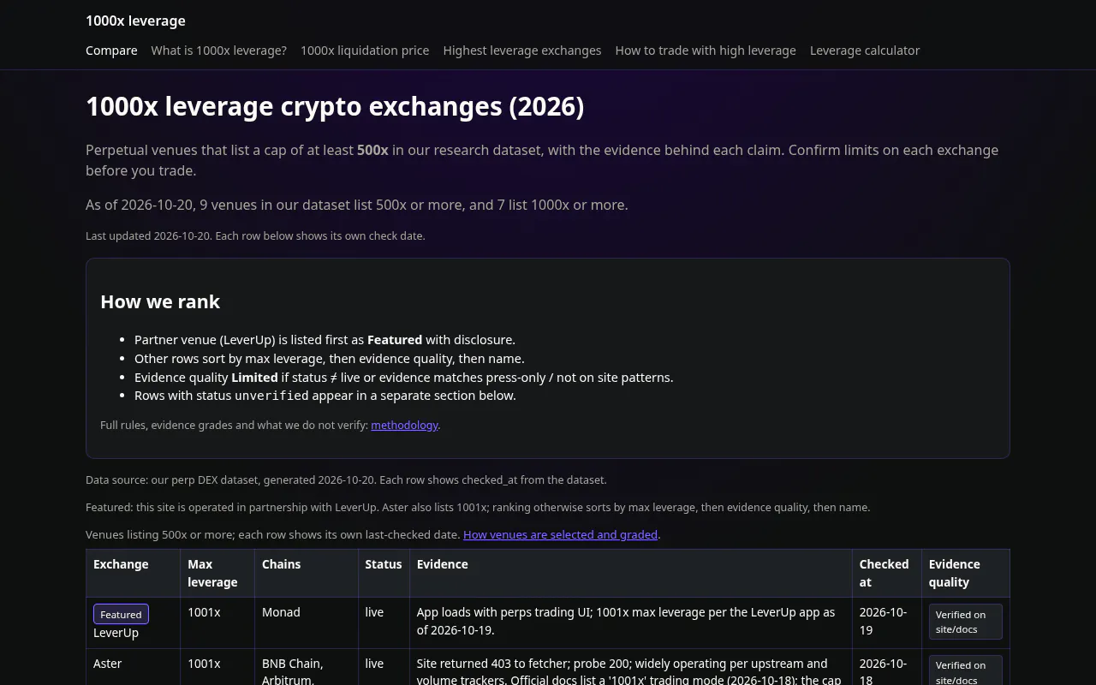Follow the methodology link
Screen dimensions: 1096x685
[x=404, y=425]
